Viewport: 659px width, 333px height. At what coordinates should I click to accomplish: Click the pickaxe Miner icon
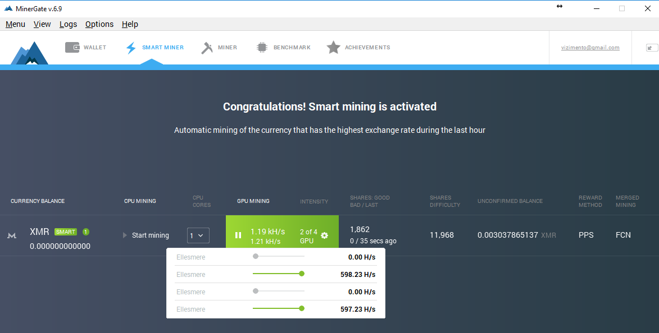click(207, 48)
